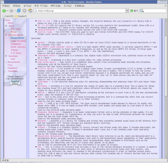The width and height of the screenshot is (168, 163).
Task: Click the Firefox throbber icon
Action: click(x=165, y=6)
